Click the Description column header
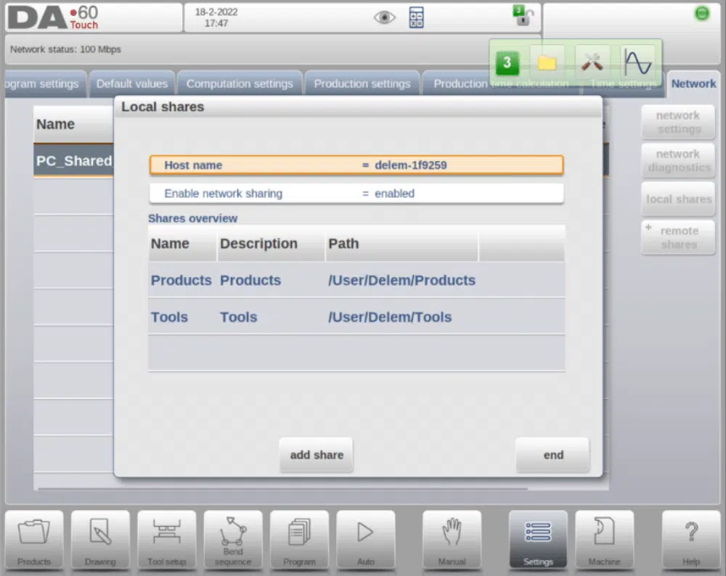 click(271, 243)
